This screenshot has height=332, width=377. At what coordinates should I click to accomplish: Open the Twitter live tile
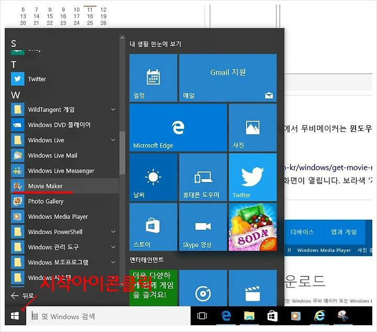[x=253, y=178]
